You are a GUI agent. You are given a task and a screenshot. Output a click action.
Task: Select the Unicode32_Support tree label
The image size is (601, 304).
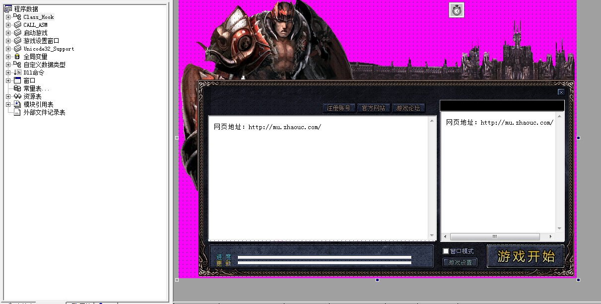49,49
